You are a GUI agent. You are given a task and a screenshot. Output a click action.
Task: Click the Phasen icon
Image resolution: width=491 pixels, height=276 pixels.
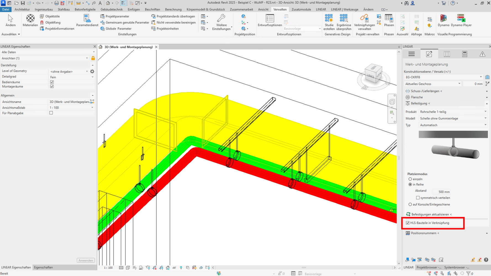coord(389,21)
